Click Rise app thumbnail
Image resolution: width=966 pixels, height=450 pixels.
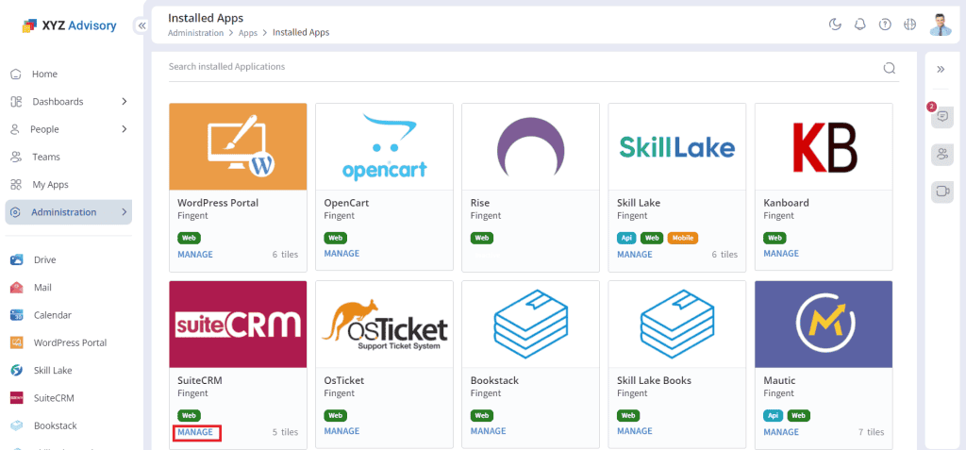[530, 147]
